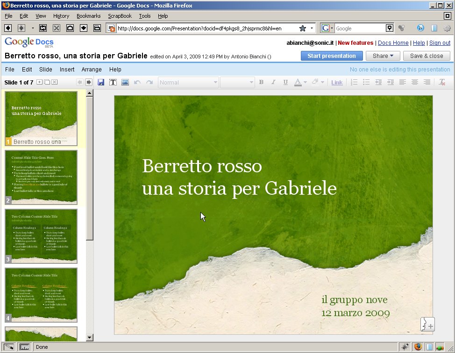The width and height of the screenshot is (455, 353).
Task: Delete the slide with the X icon
Action: [x=54, y=82]
